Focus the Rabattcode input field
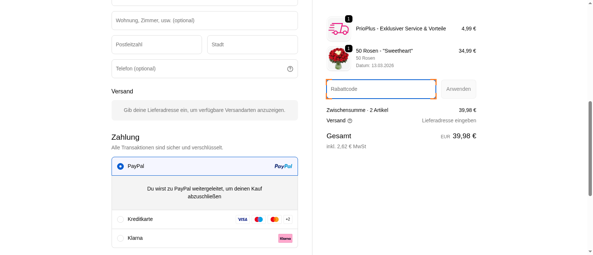 point(381,89)
